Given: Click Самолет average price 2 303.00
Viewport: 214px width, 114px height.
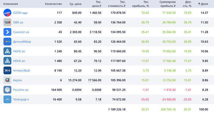Looking at the screenshot, I should [x=76, y=32].
